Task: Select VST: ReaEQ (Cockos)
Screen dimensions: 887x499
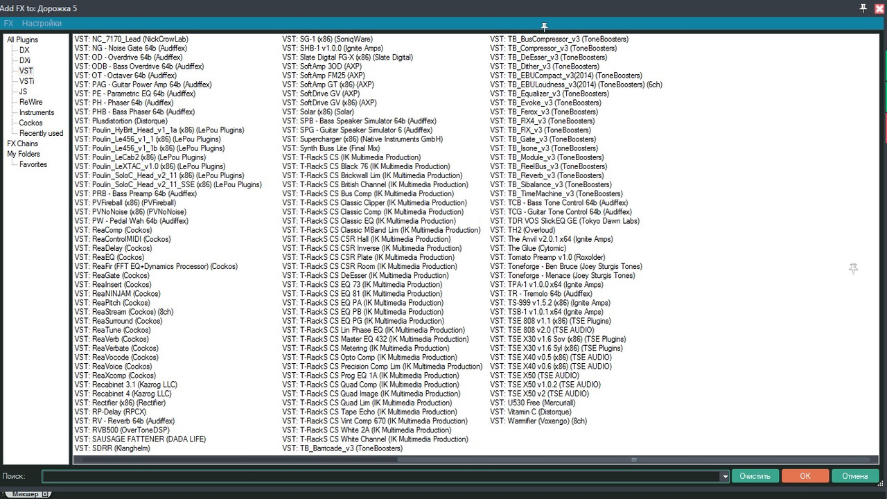Action: (x=109, y=257)
